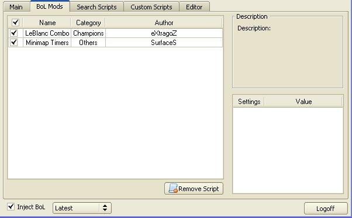This screenshot has height=218, width=352.
Task: Switch to the Editor tab
Action: pyautogui.click(x=194, y=7)
